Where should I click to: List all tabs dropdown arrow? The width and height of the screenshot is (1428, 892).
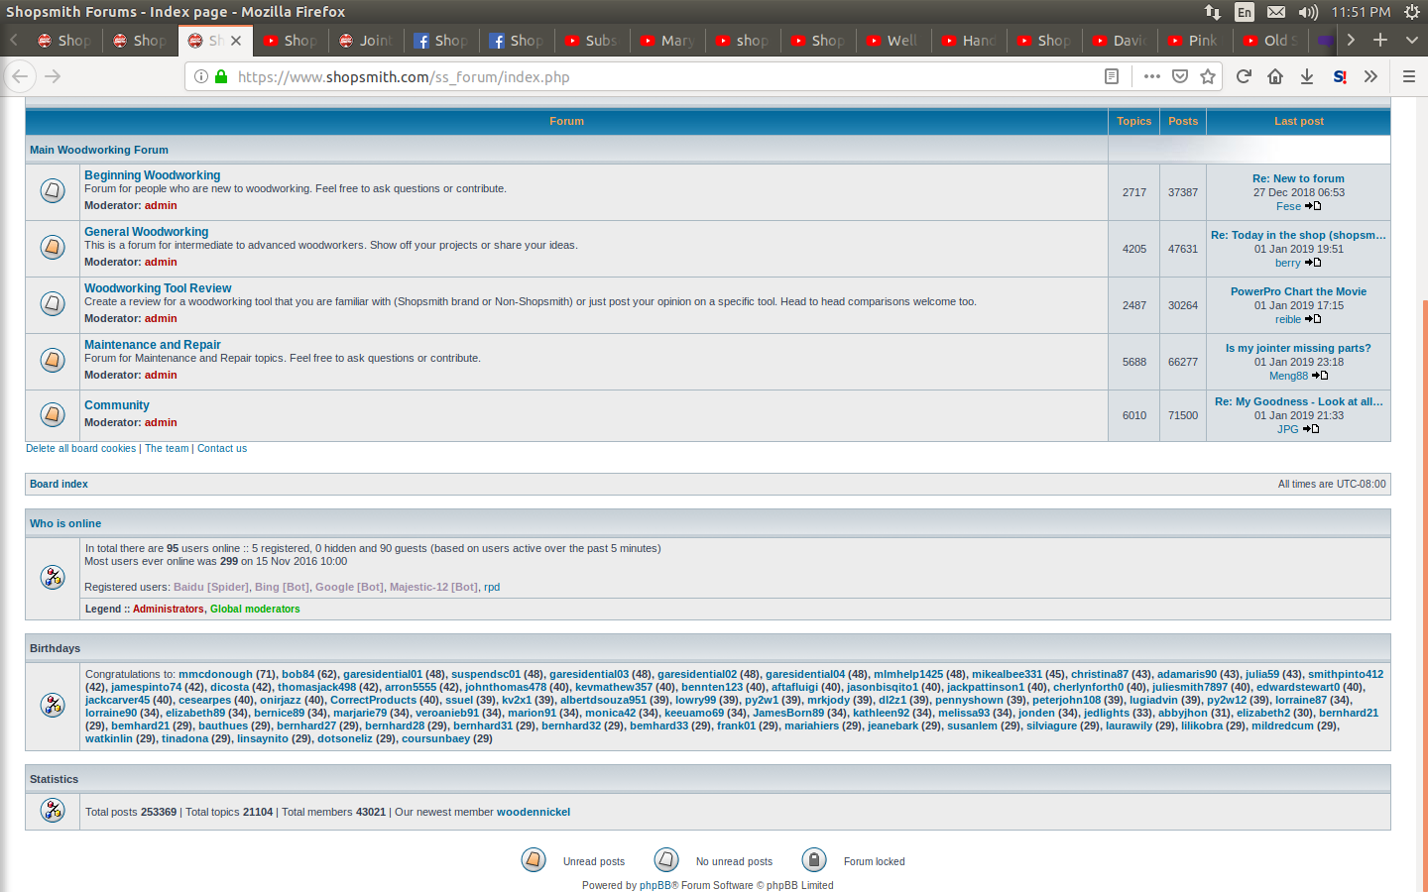click(1412, 41)
